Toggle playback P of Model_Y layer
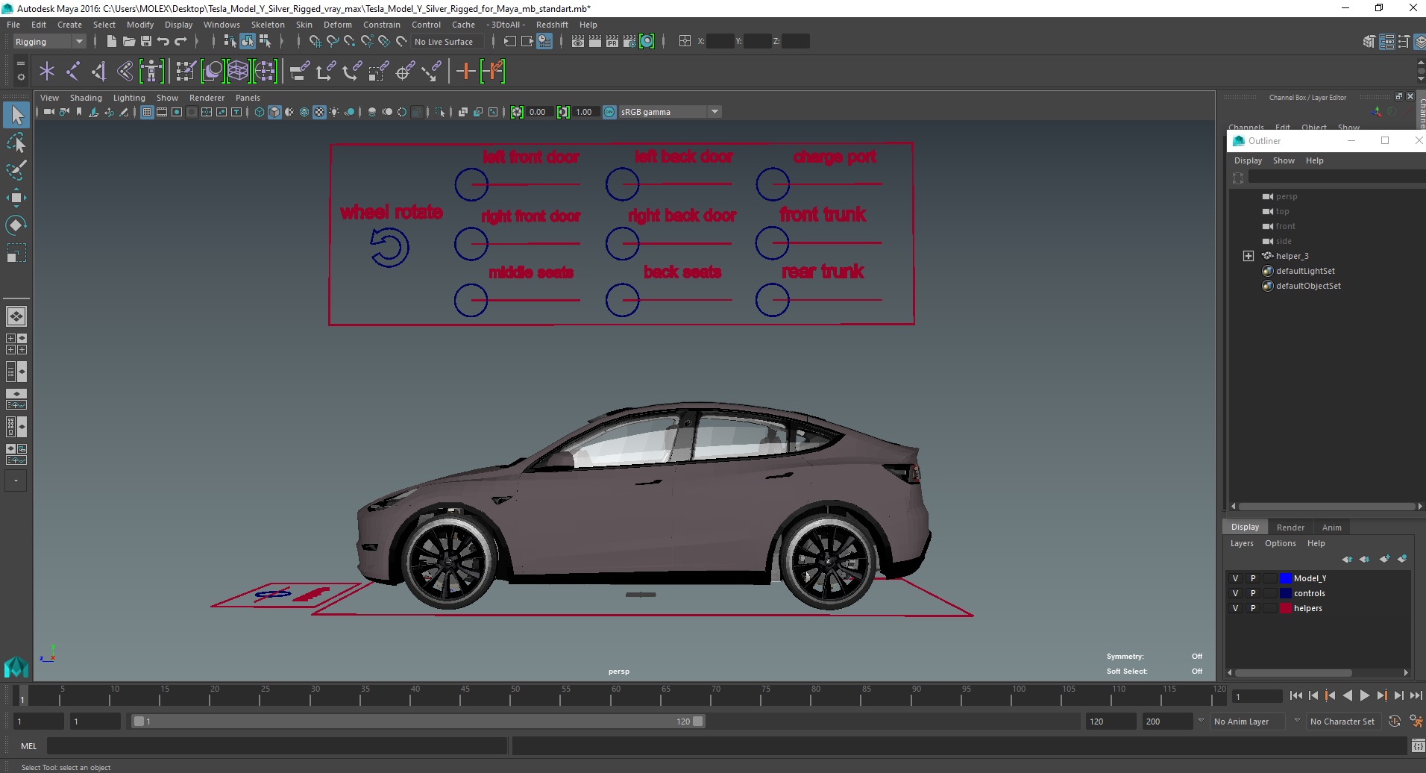 click(1253, 578)
